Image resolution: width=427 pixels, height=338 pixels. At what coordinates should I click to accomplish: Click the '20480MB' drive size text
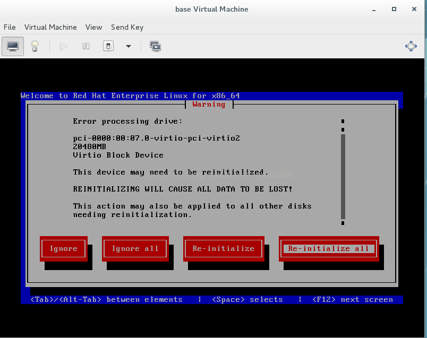click(x=89, y=146)
